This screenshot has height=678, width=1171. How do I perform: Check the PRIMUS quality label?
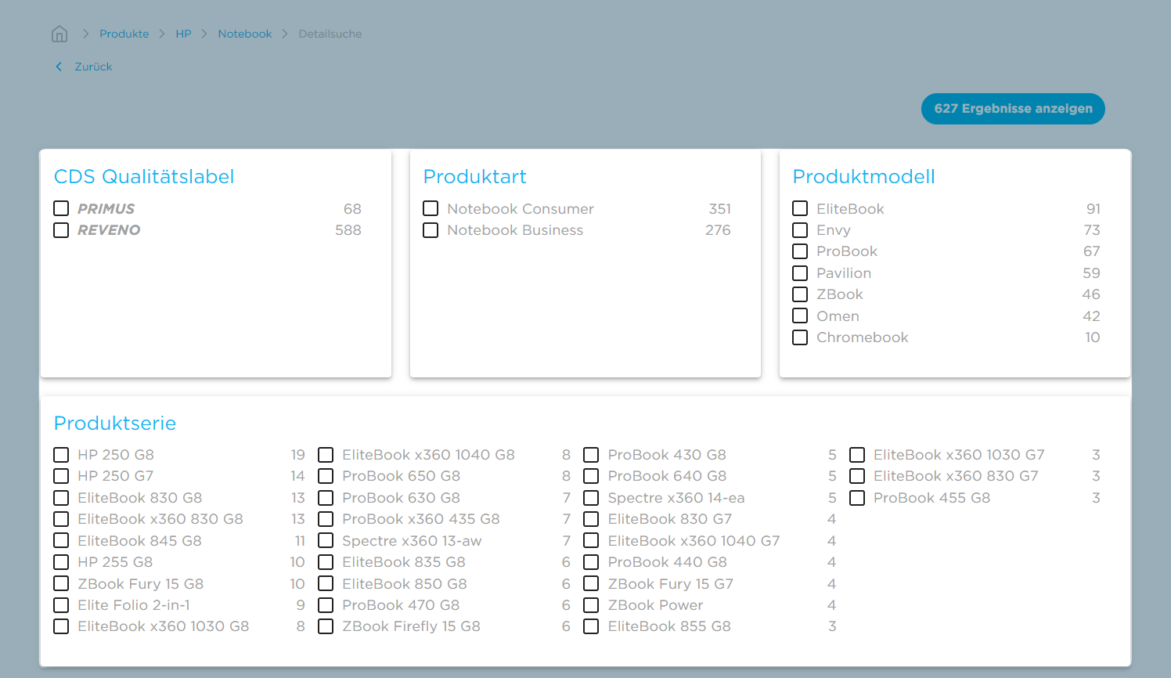coord(61,208)
